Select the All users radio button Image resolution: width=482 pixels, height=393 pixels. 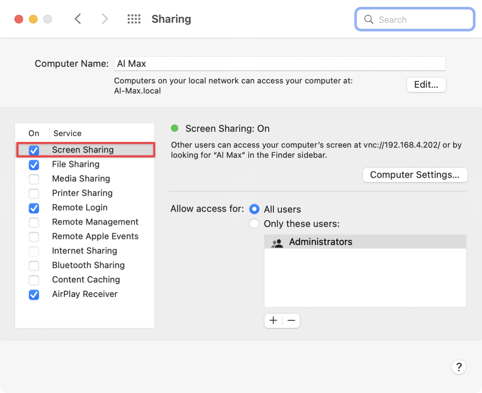point(254,209)
